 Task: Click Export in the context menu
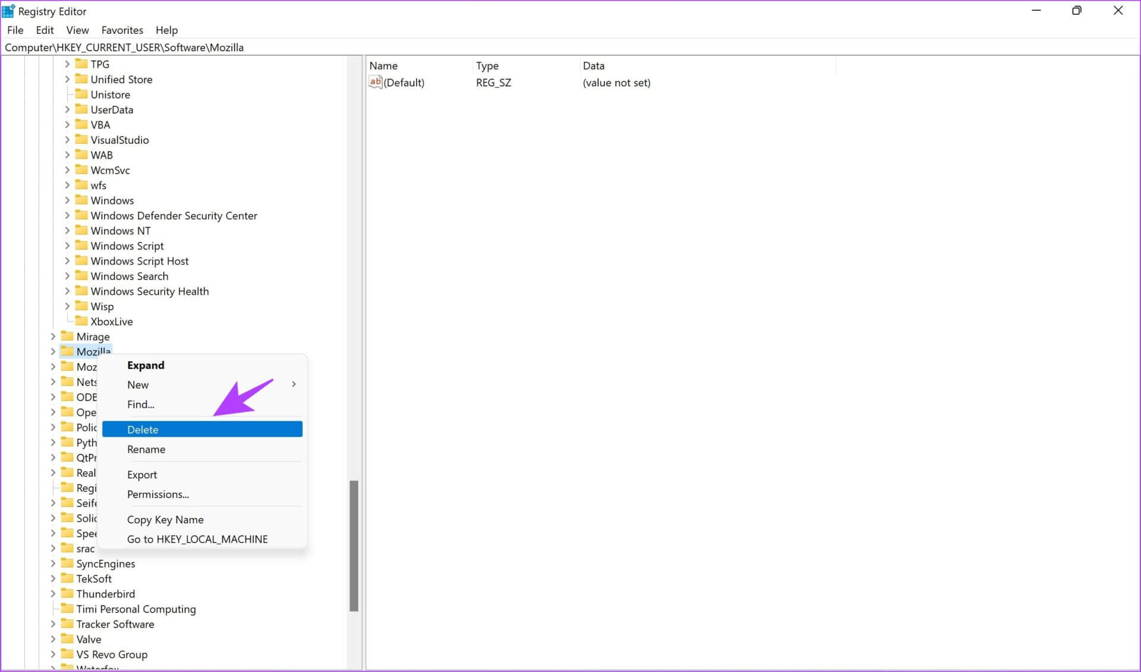tap(143, 474)
